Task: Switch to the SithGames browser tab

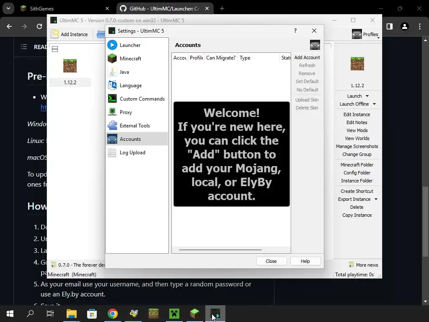Action: [64, 8]
